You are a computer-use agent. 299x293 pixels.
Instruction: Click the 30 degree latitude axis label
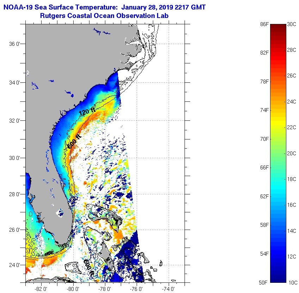tap(17, 157)
